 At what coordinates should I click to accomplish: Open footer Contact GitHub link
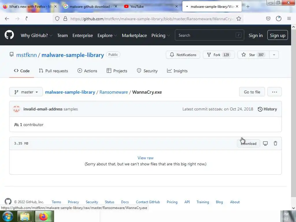(x=148, y=202)
